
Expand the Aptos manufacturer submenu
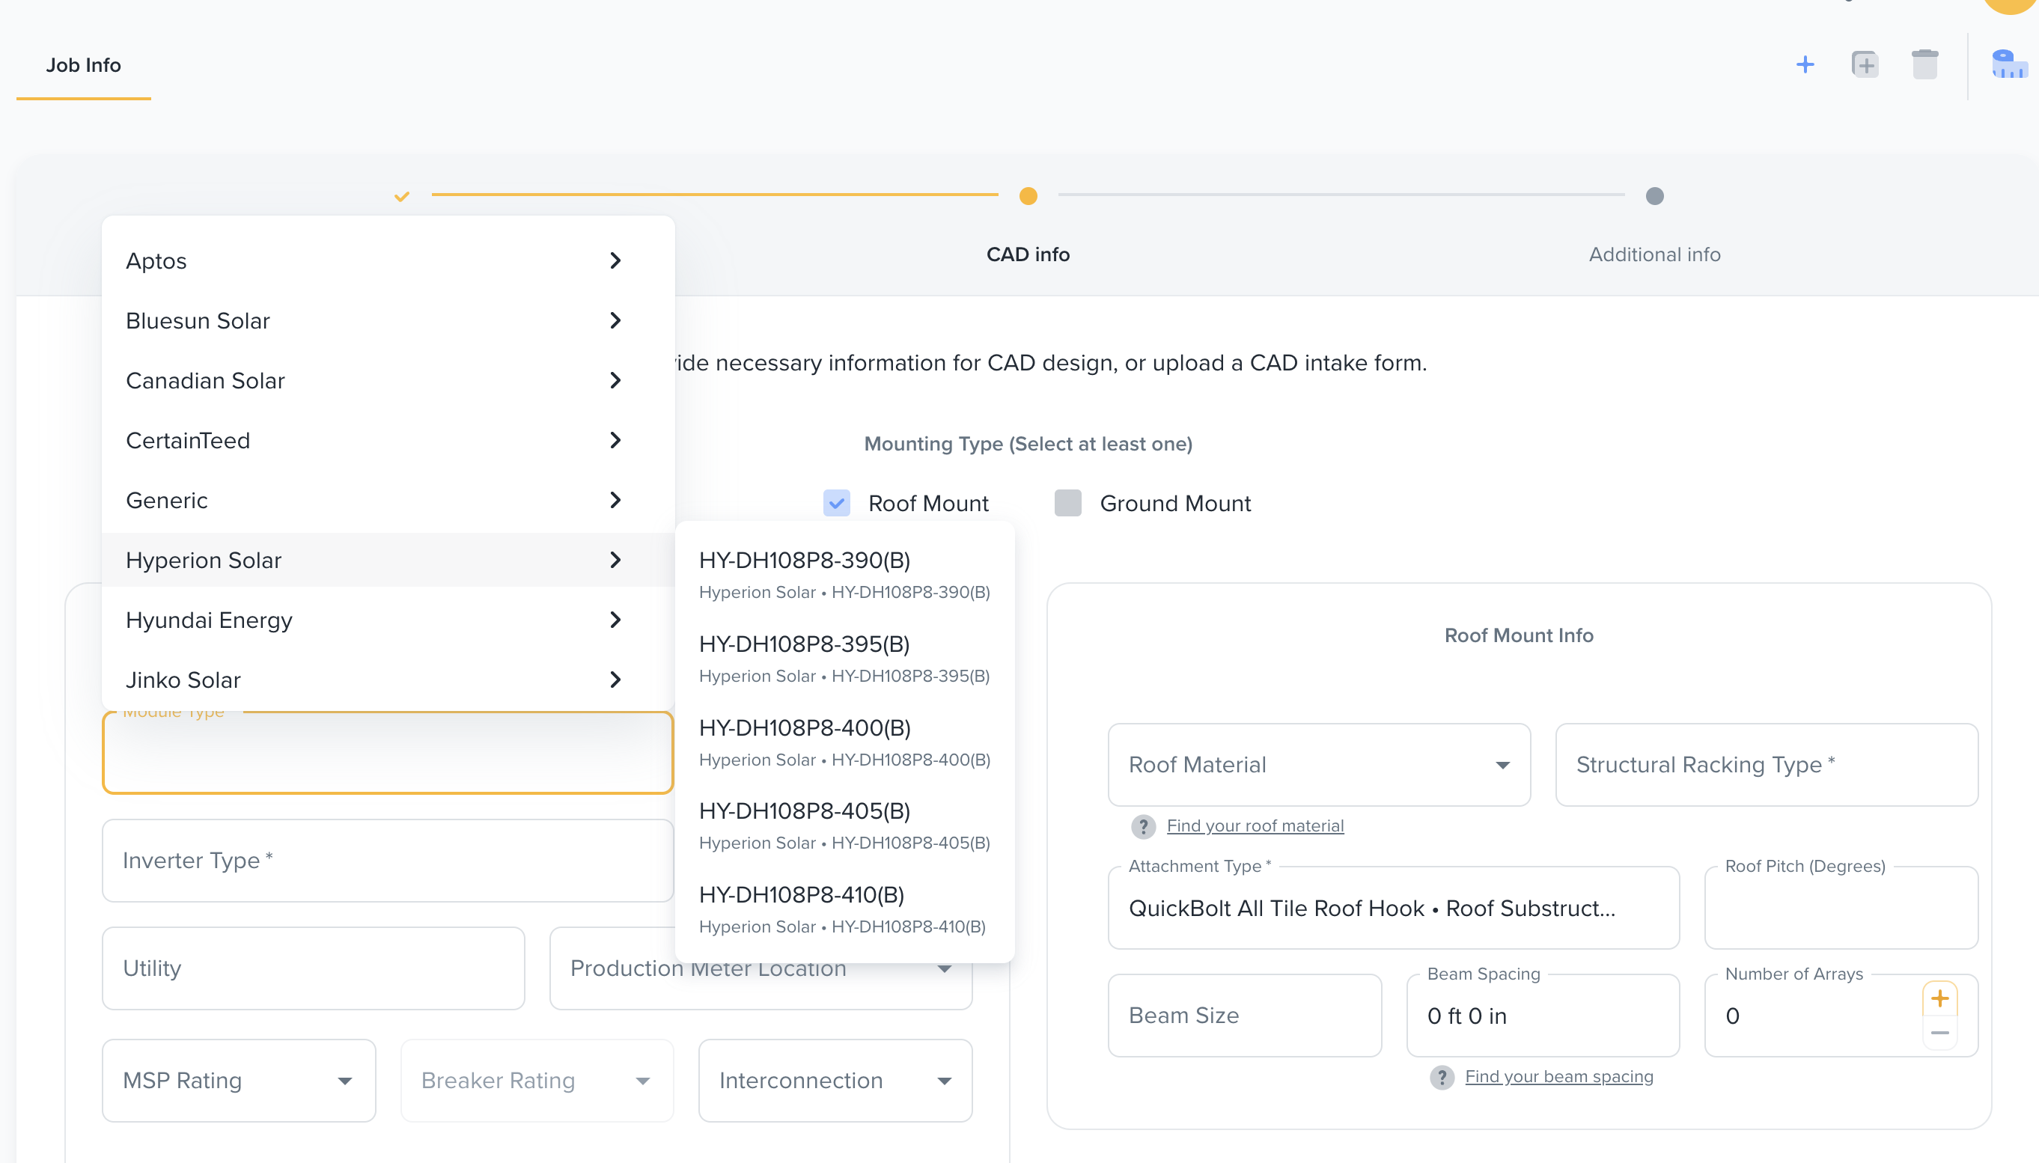click(x=388, y=260)
